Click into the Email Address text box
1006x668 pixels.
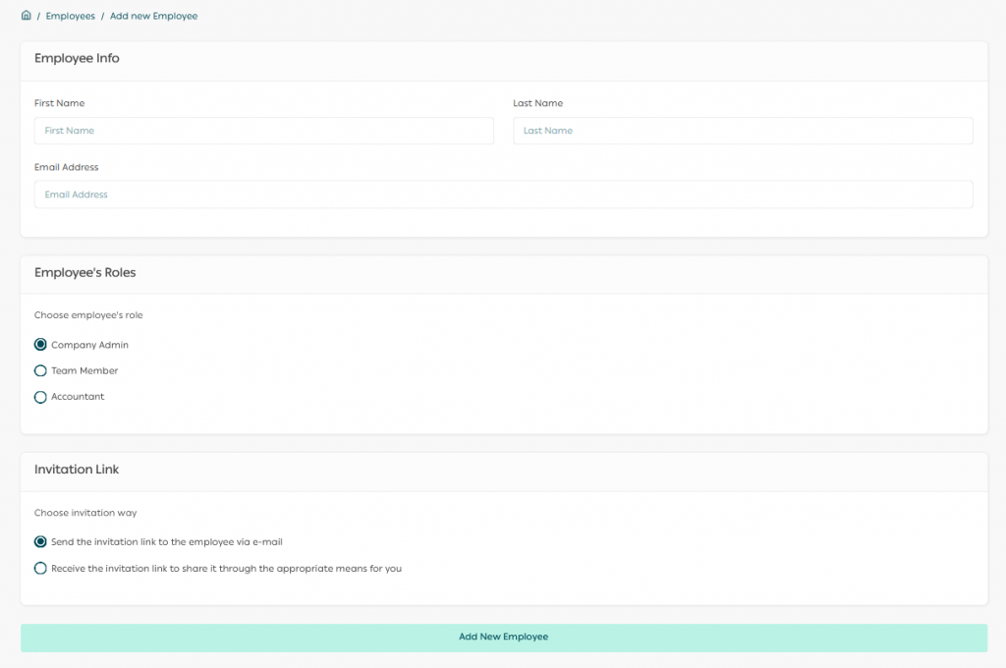coord(503,195)
